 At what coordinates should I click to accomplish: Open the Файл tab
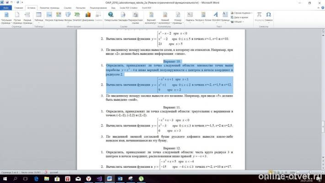coord(6,8)
